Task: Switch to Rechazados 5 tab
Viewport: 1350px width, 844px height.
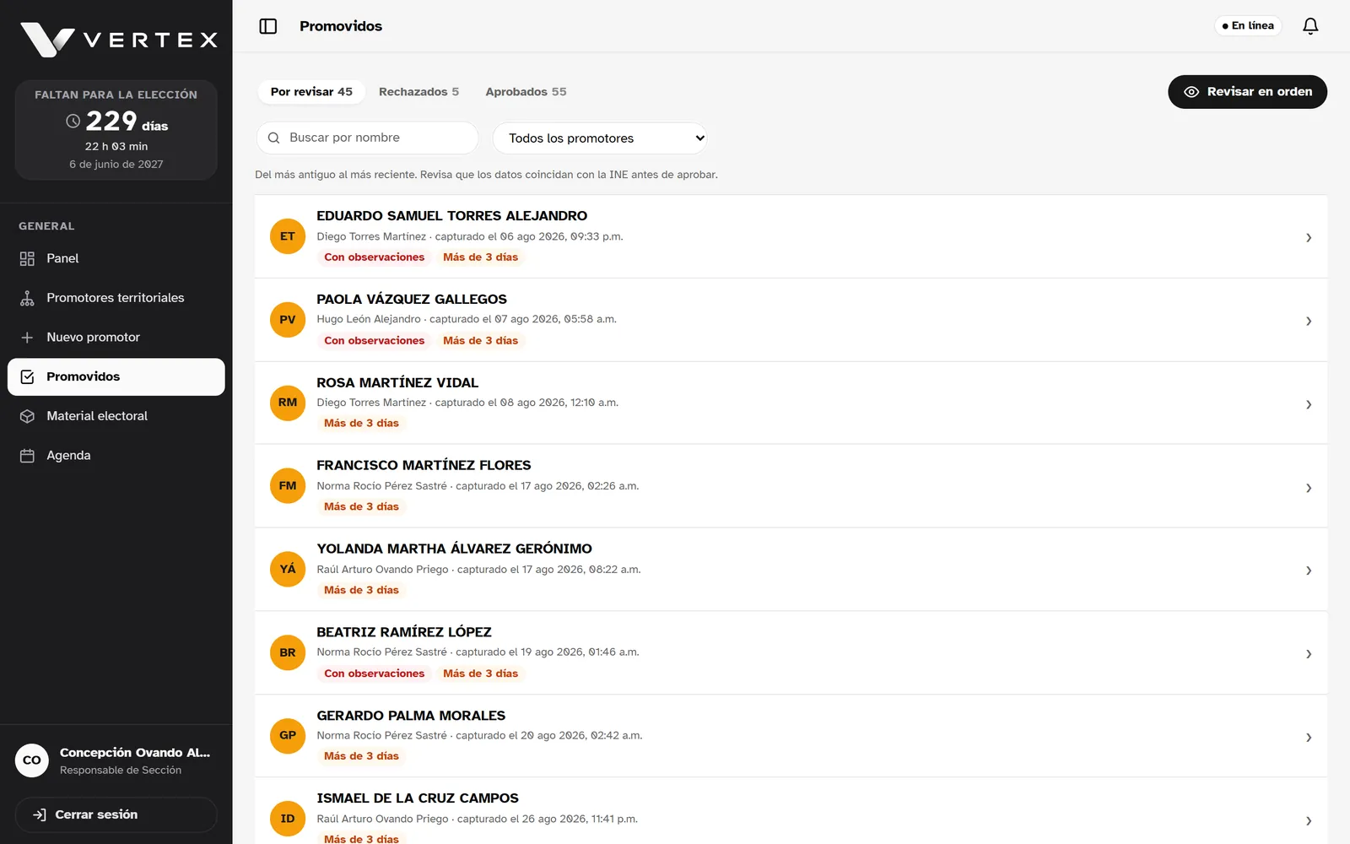Action: [418, 92]
